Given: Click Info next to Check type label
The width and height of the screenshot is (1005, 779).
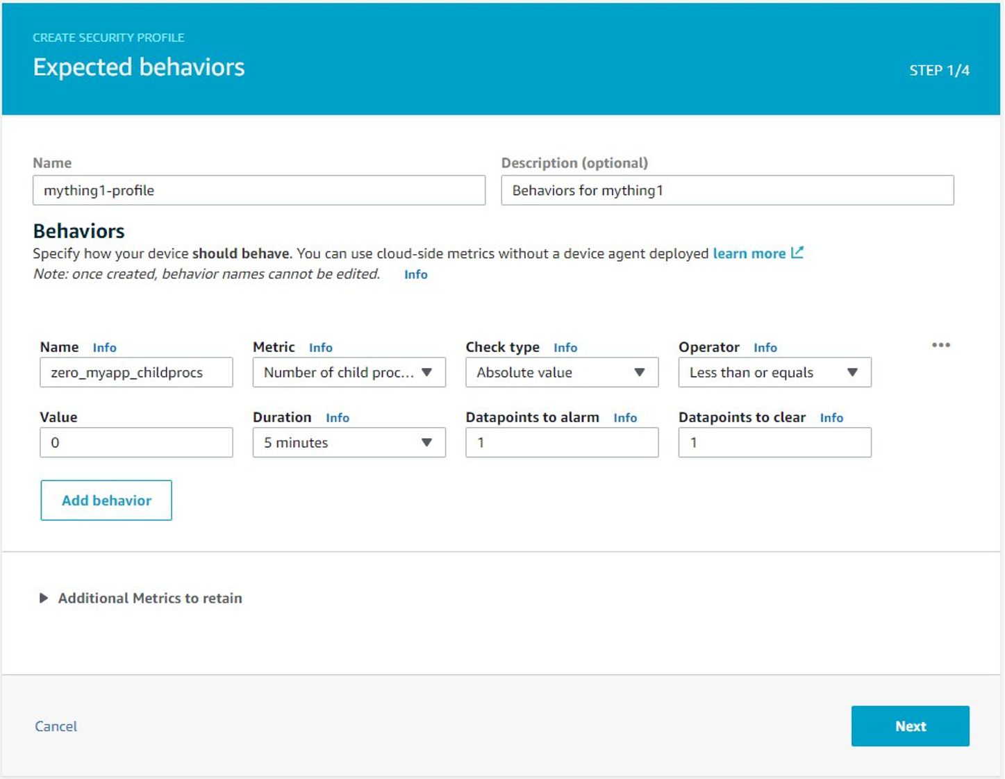Looking at the screenshot, I should [565, 348].
